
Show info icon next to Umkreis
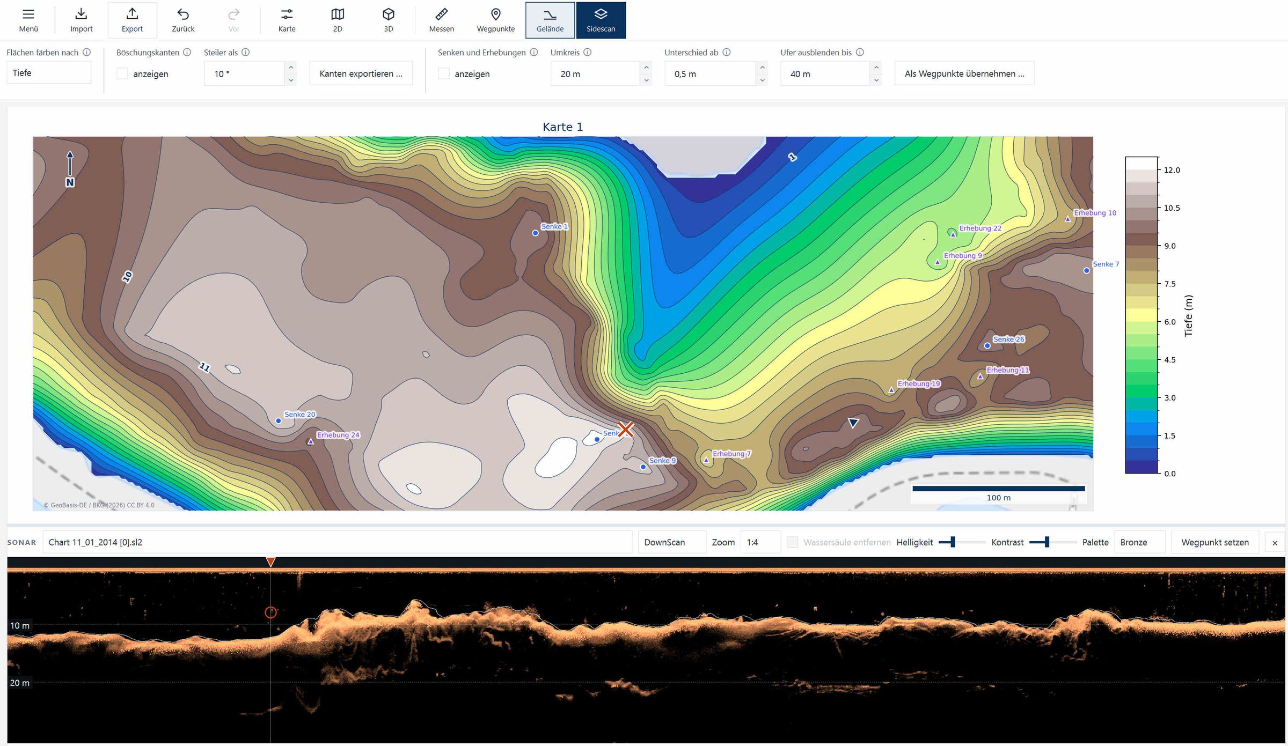(587, 52)
